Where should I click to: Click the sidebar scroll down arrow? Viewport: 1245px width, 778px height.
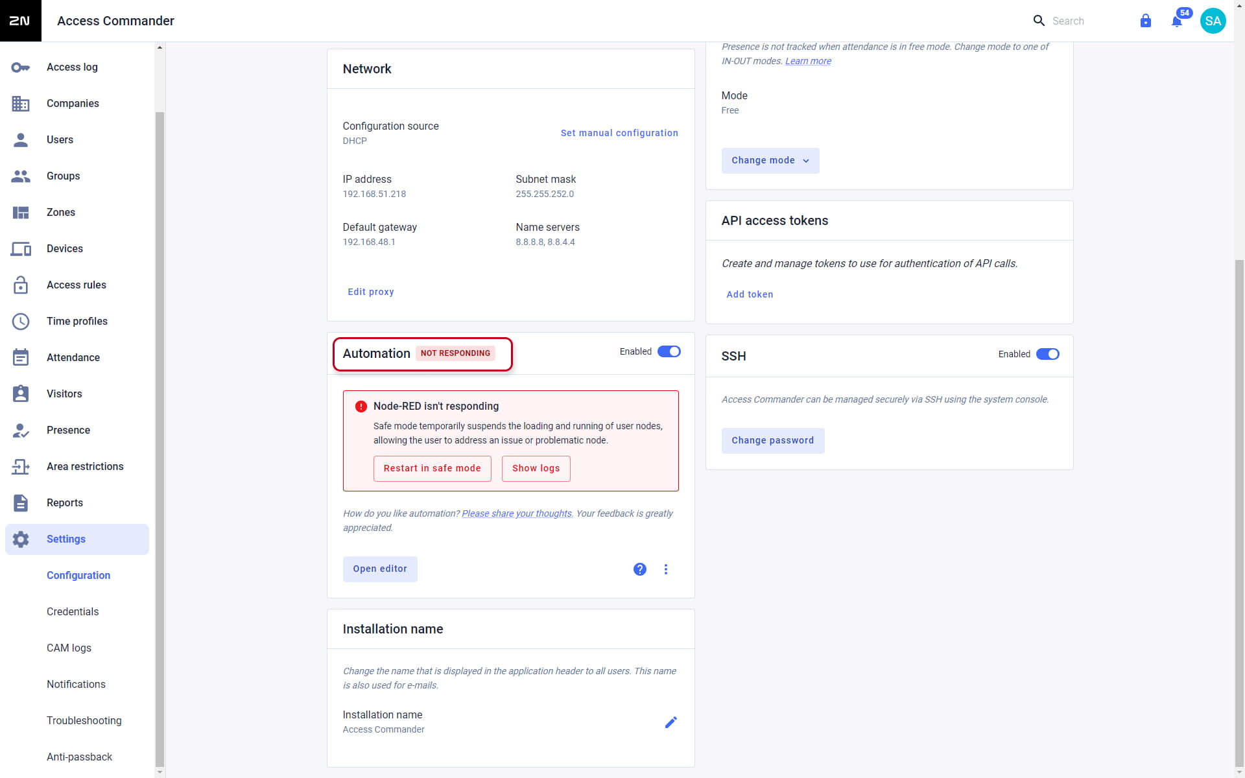(160, 773)
